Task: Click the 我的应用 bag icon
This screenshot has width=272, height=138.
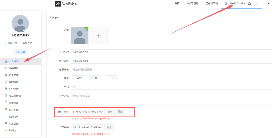Action: 6,82
